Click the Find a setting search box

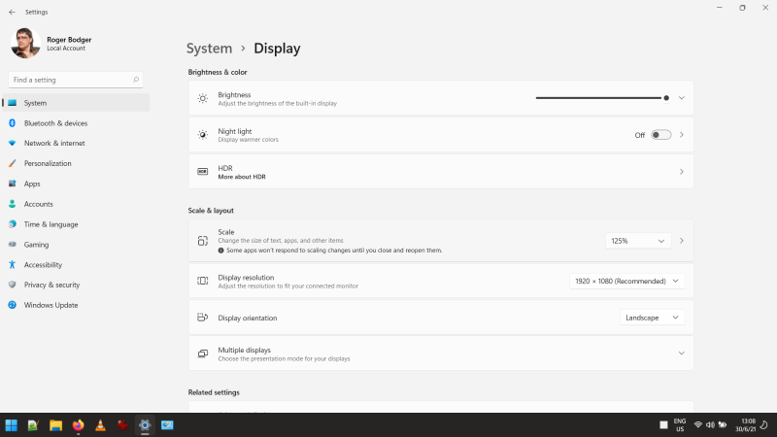76,80
